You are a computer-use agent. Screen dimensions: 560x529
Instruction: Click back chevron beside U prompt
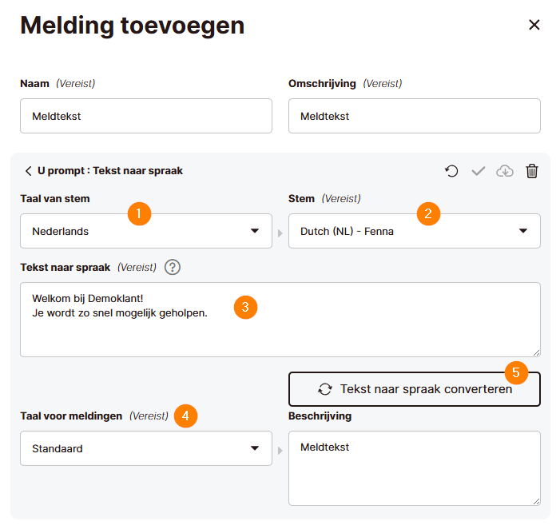(x=28, y=171)
